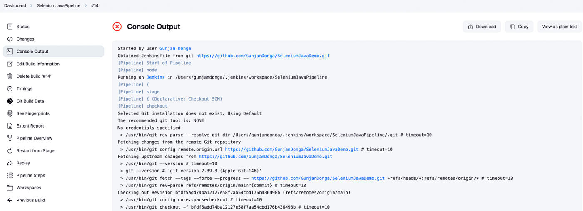The image size is (583, 211).
Task: Click the Edit Build Information pencil icon
Action: point(10,64)
